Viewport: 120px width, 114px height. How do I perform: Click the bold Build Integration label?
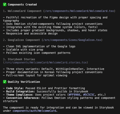20,91
